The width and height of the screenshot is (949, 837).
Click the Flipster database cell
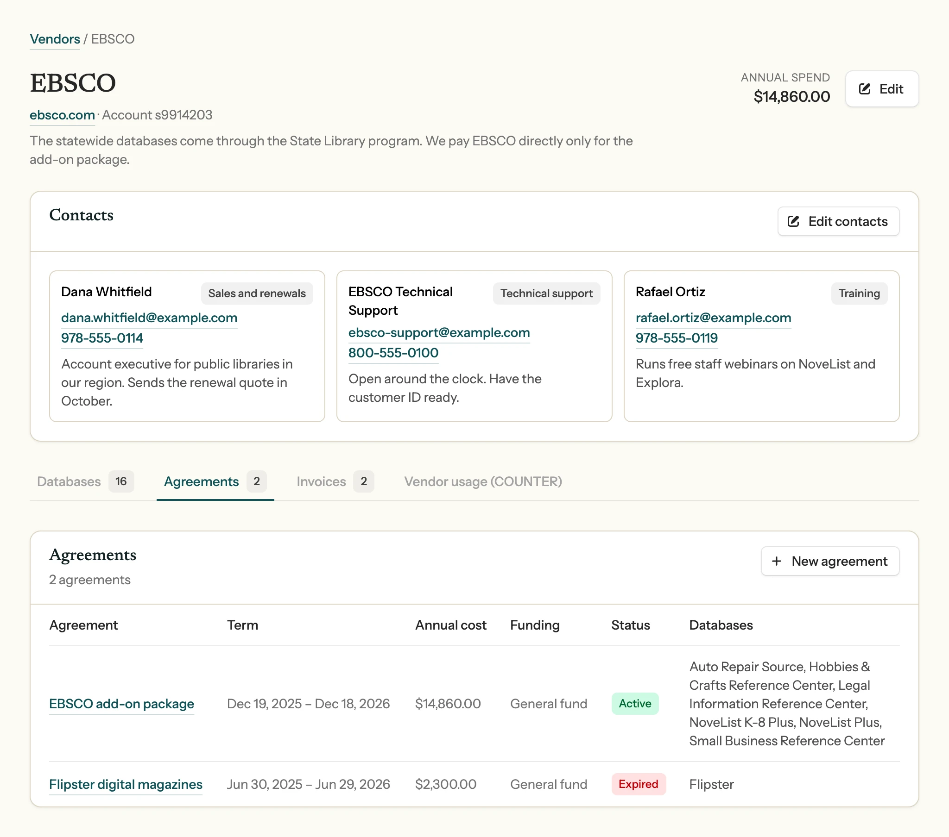(711, 785)
